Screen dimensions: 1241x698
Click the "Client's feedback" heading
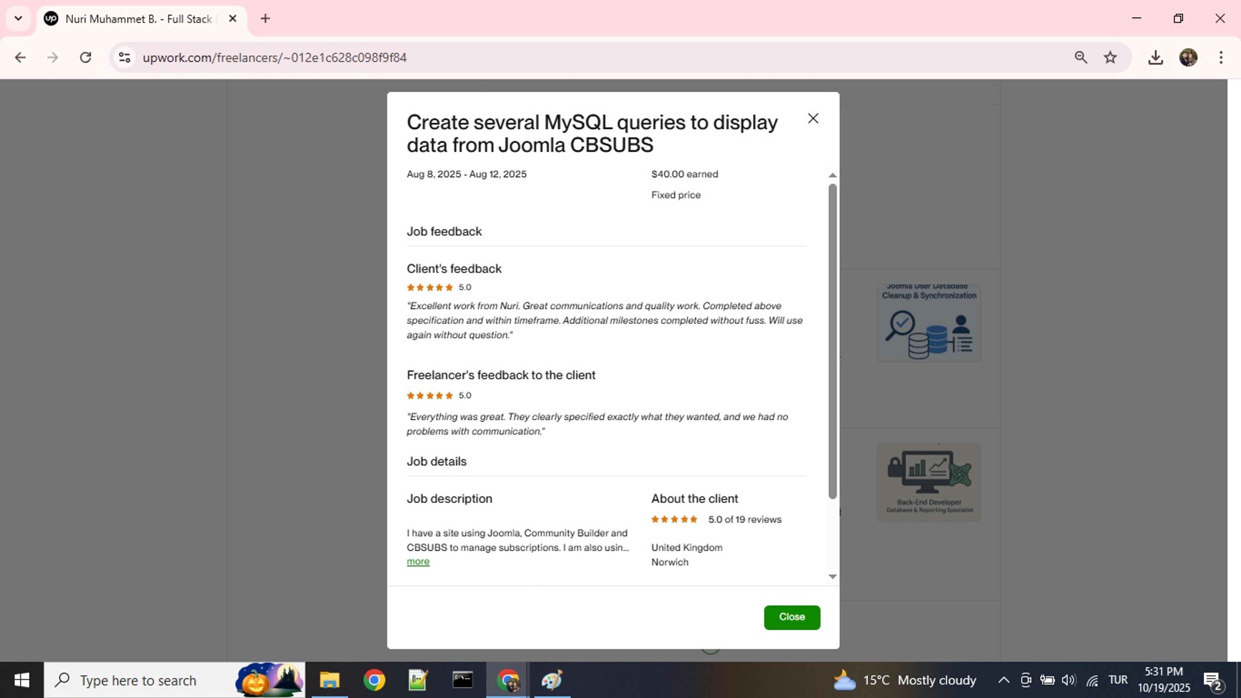(454, 268)
